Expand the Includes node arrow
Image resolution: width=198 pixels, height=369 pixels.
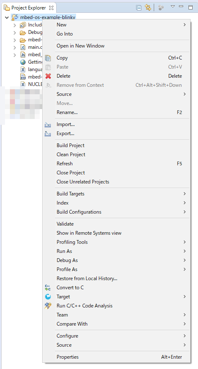15,25
